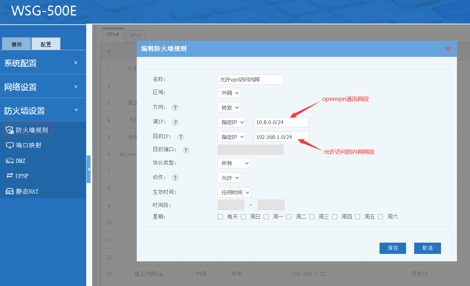This screenshot has height=286, width=470.
Task: Enable the 周一 checkbox
Action: pyautogui.click(x=266, y=217)
